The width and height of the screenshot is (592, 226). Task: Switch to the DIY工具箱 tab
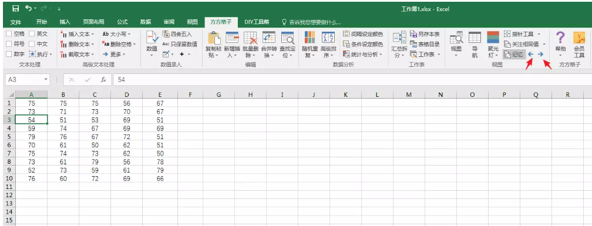pyautogui.click(x=257, y=22)
